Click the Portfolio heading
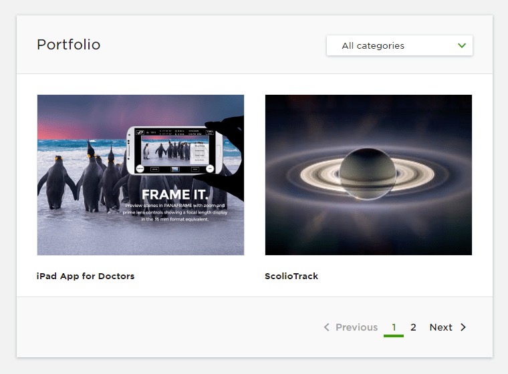Viewport: 508px width, 374px height. tap(69, 44)
